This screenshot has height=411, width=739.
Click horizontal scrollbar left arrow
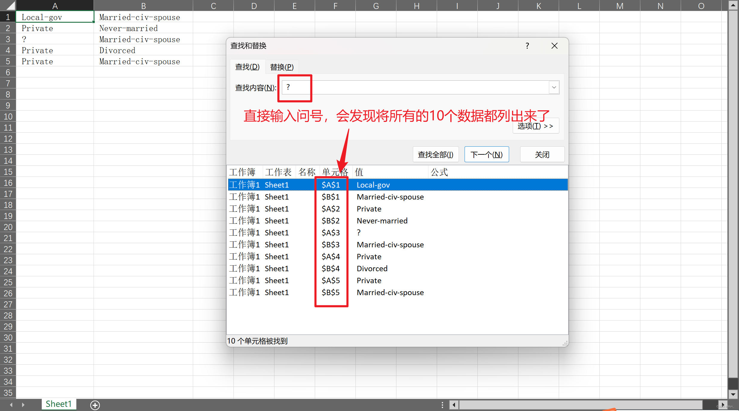pos(454,405)
